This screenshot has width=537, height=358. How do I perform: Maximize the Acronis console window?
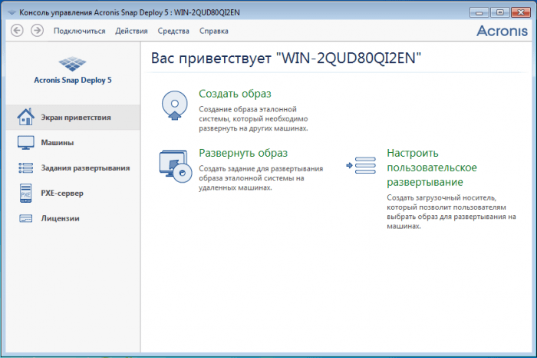(499, 12)
